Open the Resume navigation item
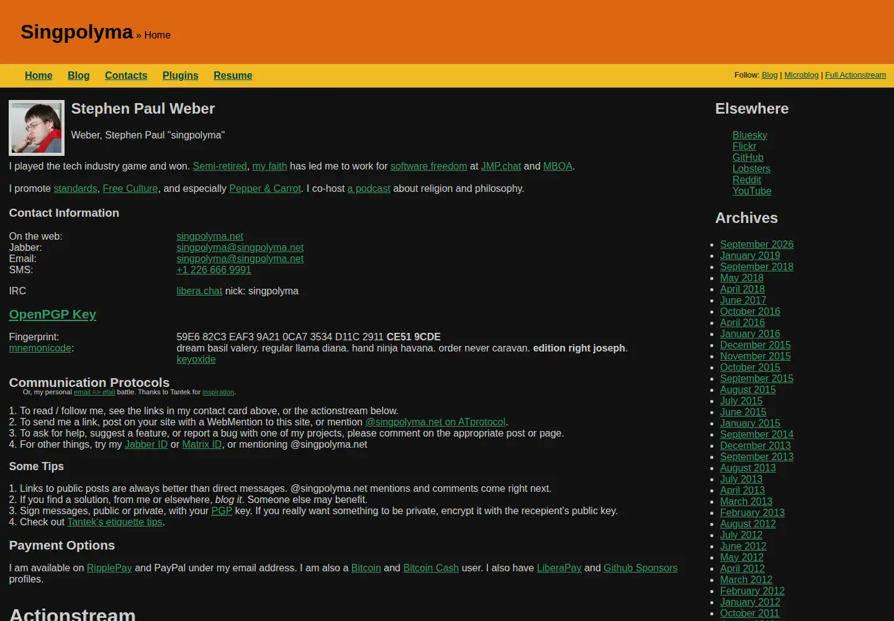 pyautogui.click(x=233, y=75)
